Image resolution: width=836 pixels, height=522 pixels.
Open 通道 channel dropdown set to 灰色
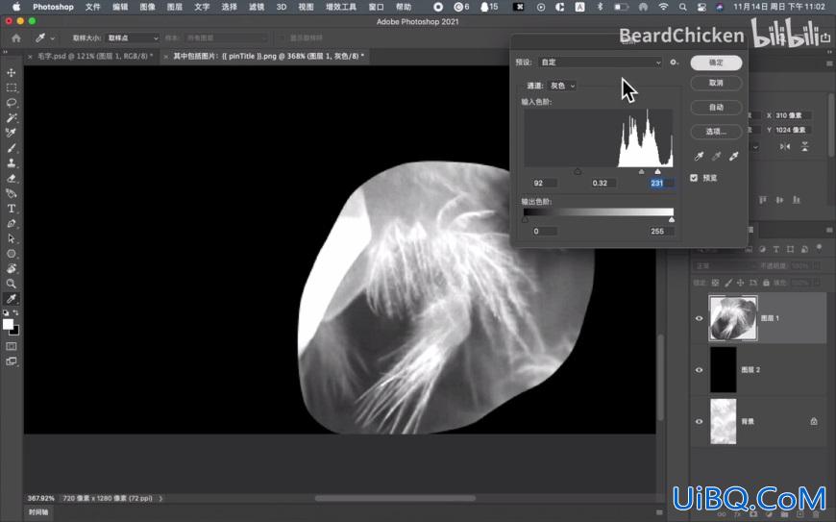point(562,86)
